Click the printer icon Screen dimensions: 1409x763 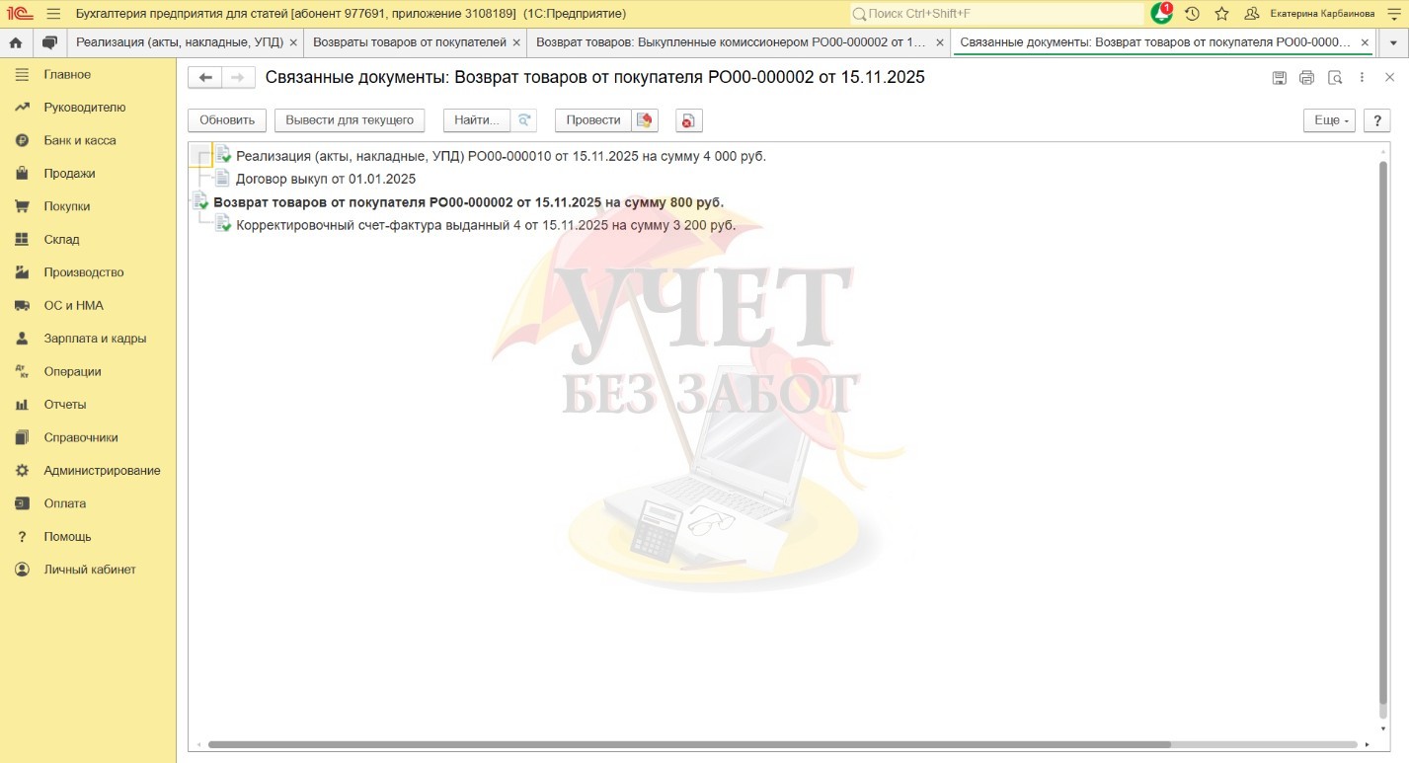pyautogui.click(x=1306, y=78)
